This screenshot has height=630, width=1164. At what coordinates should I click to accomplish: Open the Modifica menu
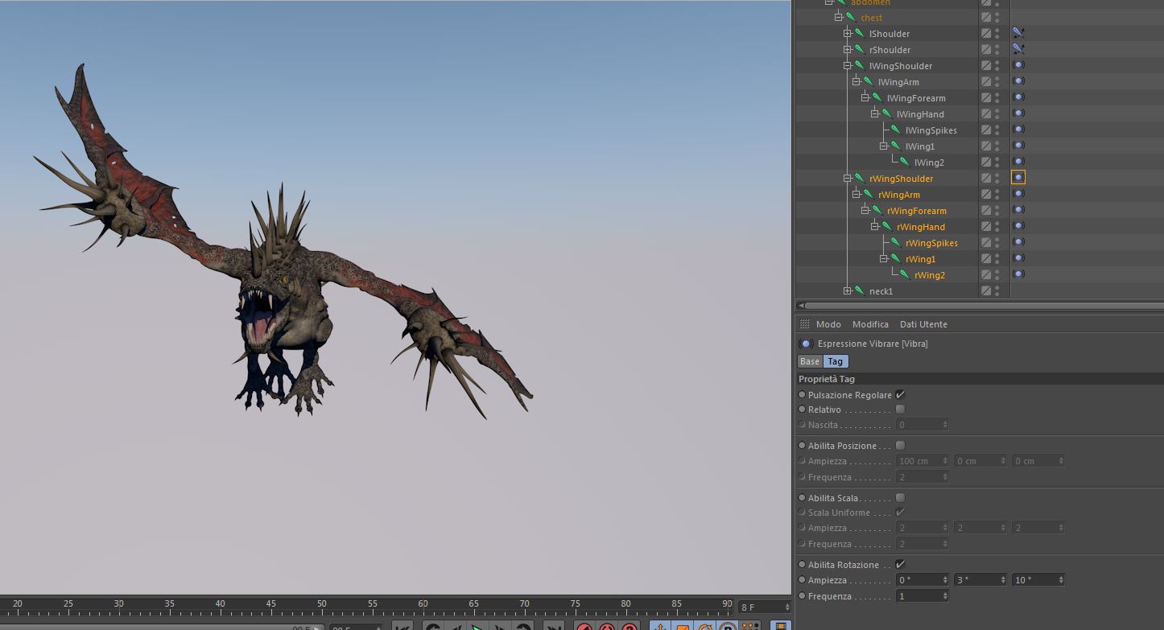click(870, 324)
